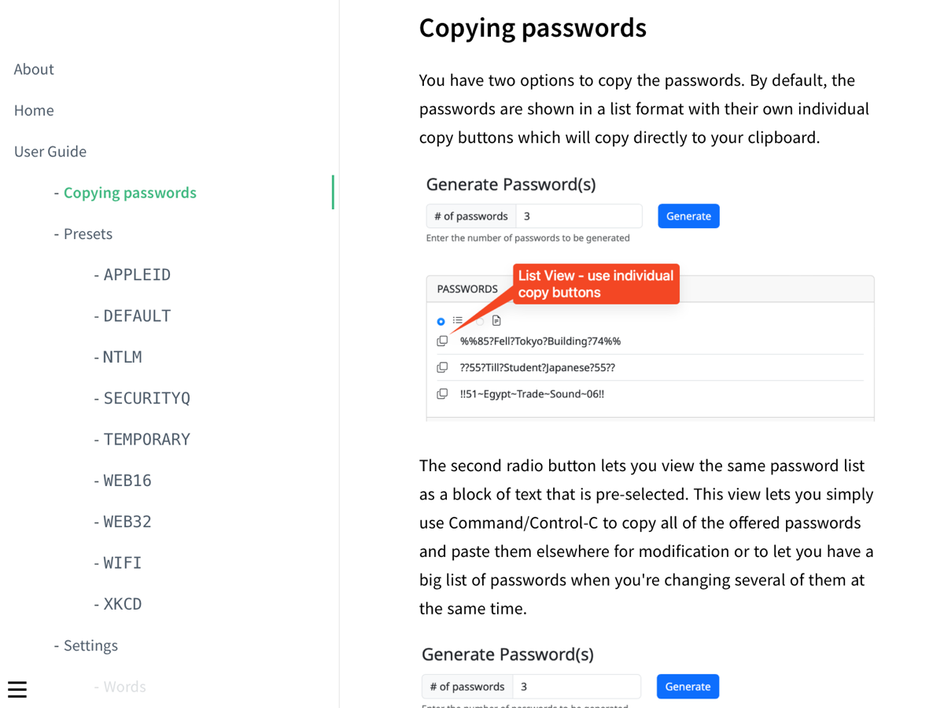944x708 pixels.
Task: Copy the Till Student Japanese password
Action: (x=442, y=367)
